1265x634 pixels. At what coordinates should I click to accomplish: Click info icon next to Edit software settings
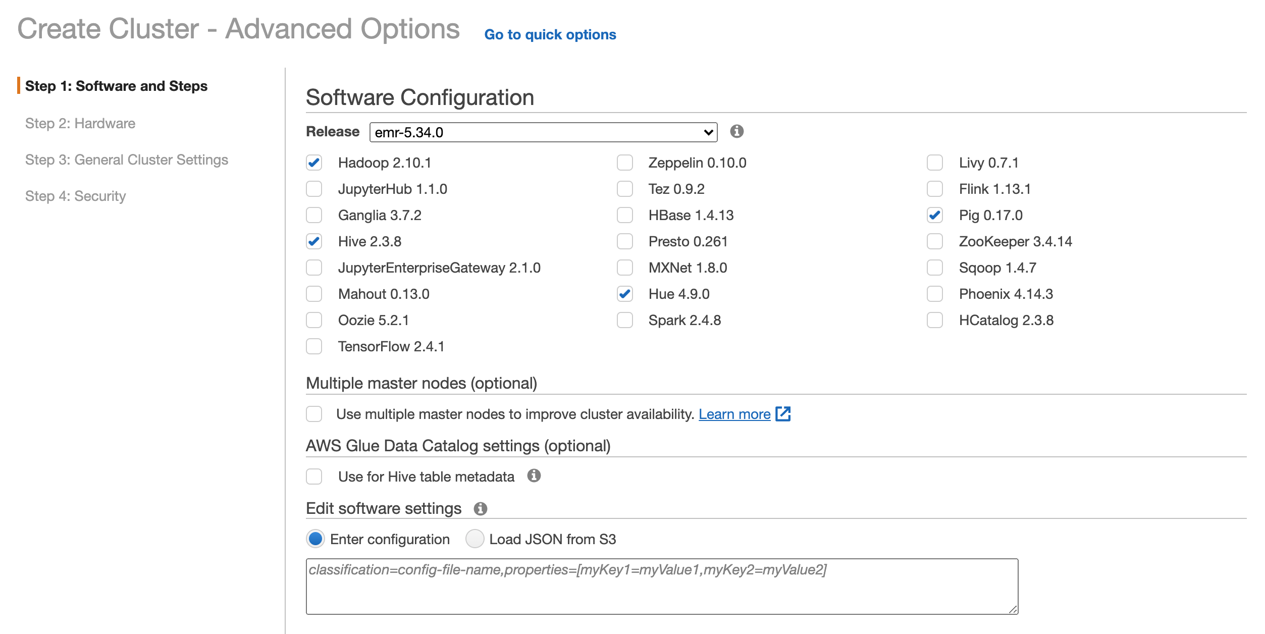coord(480,508)
